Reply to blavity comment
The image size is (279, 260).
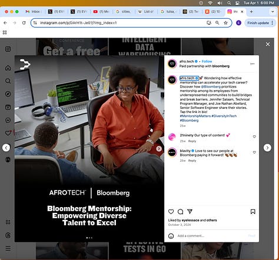tap(192, 161)
